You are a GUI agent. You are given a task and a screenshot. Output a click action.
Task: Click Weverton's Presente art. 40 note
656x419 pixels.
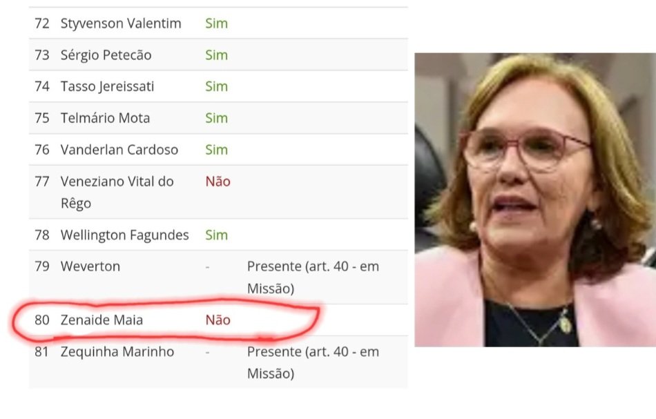313,277
